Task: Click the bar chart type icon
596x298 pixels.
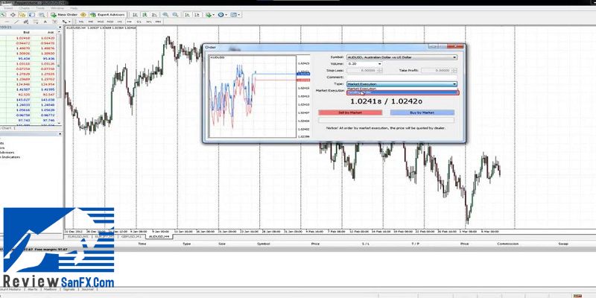Action: 136,14
